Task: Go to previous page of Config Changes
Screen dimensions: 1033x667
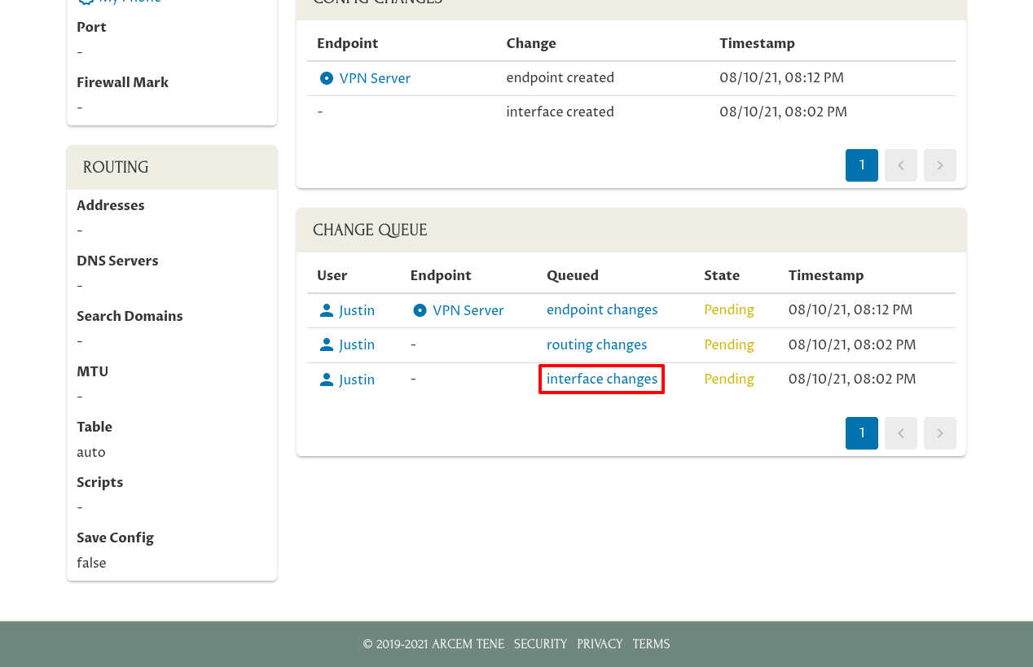Action: coord(901,165)
